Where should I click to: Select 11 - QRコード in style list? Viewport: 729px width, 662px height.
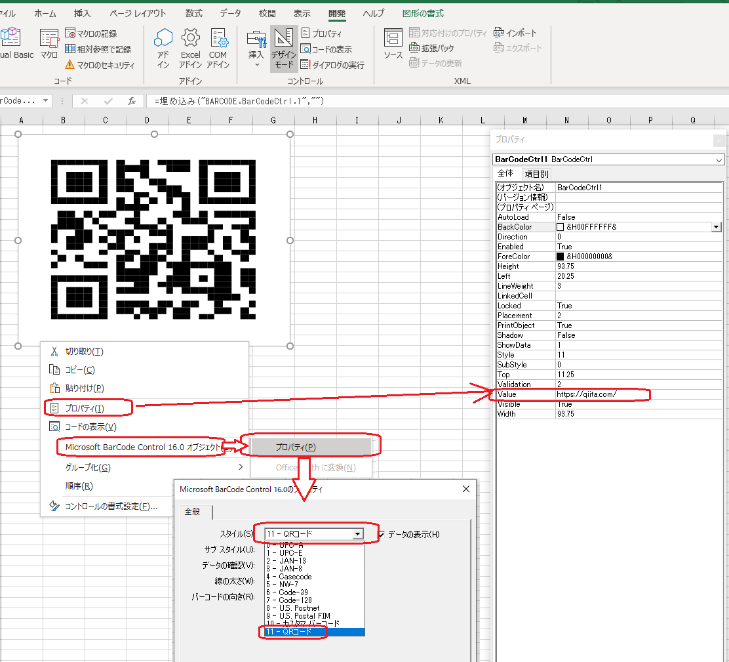pos(315,632)
